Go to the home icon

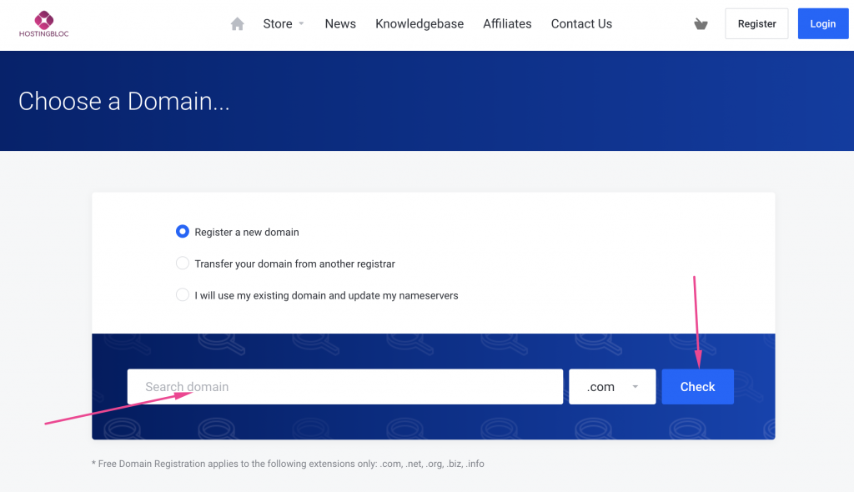(238, 24)
